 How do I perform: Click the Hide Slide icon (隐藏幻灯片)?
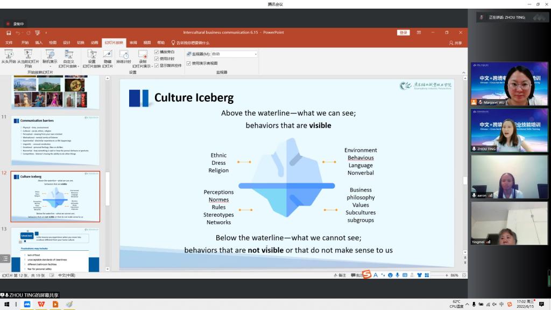[x=108, y=55]
